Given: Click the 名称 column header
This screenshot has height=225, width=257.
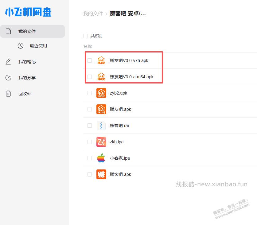Looking at the screenshot, I should tap(88, 46).
